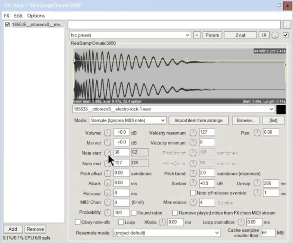293x244 pixels.
Task: Click the Pitch@end knob
Action: (193, 163)
